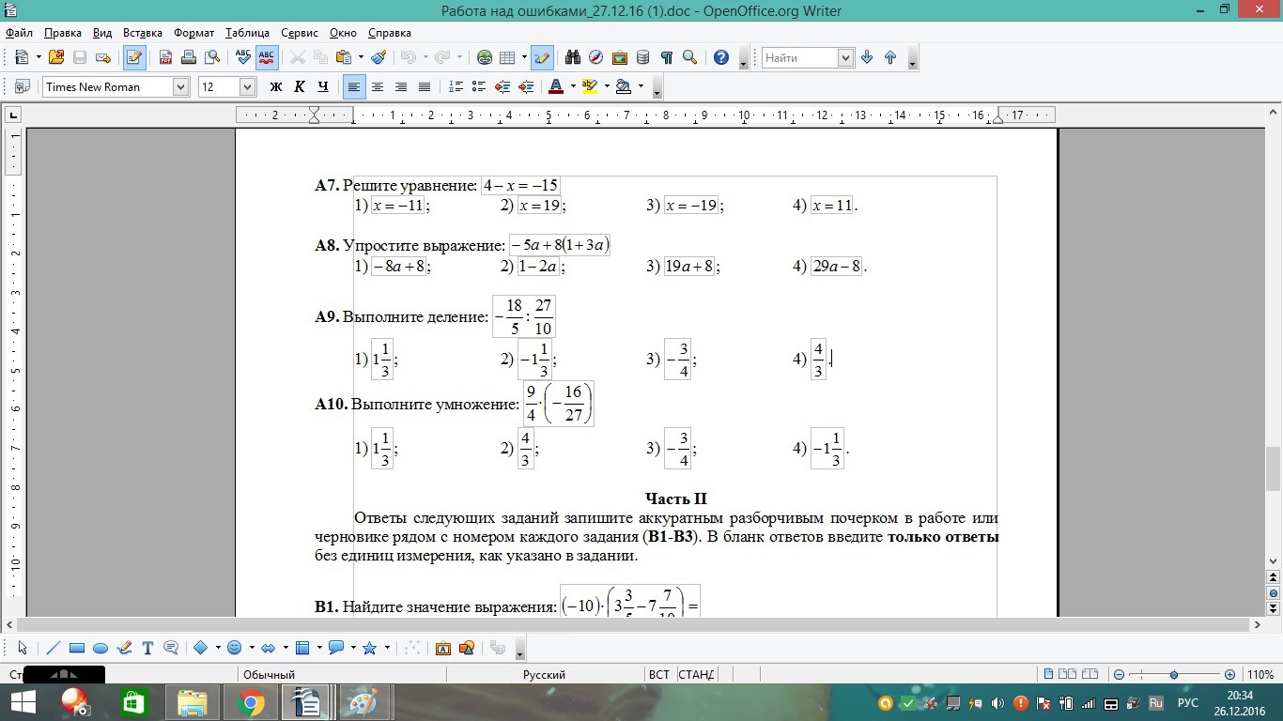
Task: Click the Найти search input field
Action: [x=799, y=57]
